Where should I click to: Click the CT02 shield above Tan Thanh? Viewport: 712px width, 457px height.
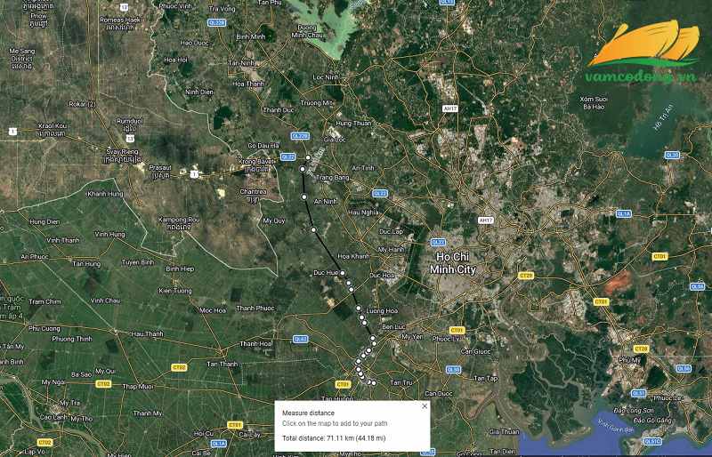pyautogui.click(x=179, y=367)
